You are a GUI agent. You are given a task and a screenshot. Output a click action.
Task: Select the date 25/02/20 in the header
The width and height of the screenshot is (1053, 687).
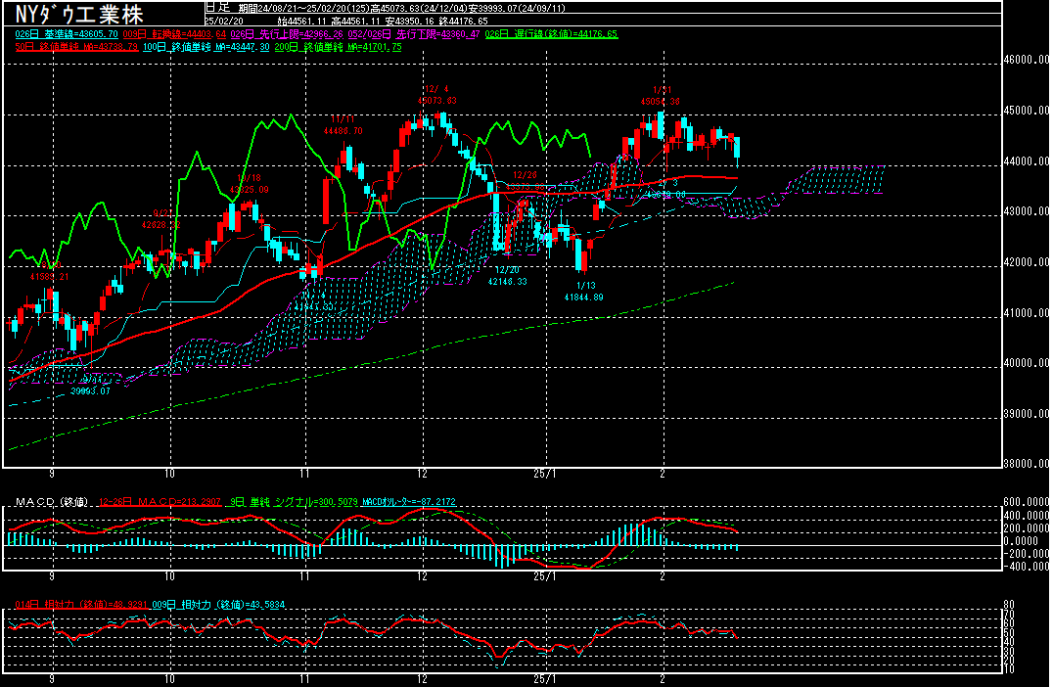[x=224, y=21]
